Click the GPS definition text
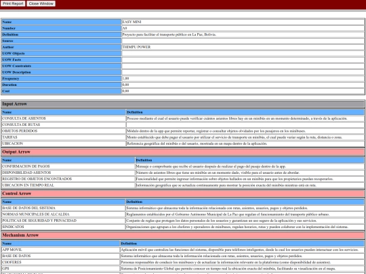Screen dimensions: 366x274 click(228, 269)
